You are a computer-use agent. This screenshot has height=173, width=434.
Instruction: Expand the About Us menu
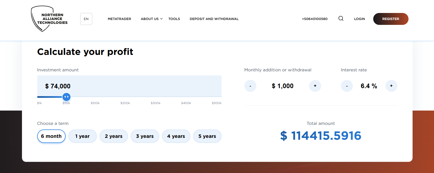[151, 19]
